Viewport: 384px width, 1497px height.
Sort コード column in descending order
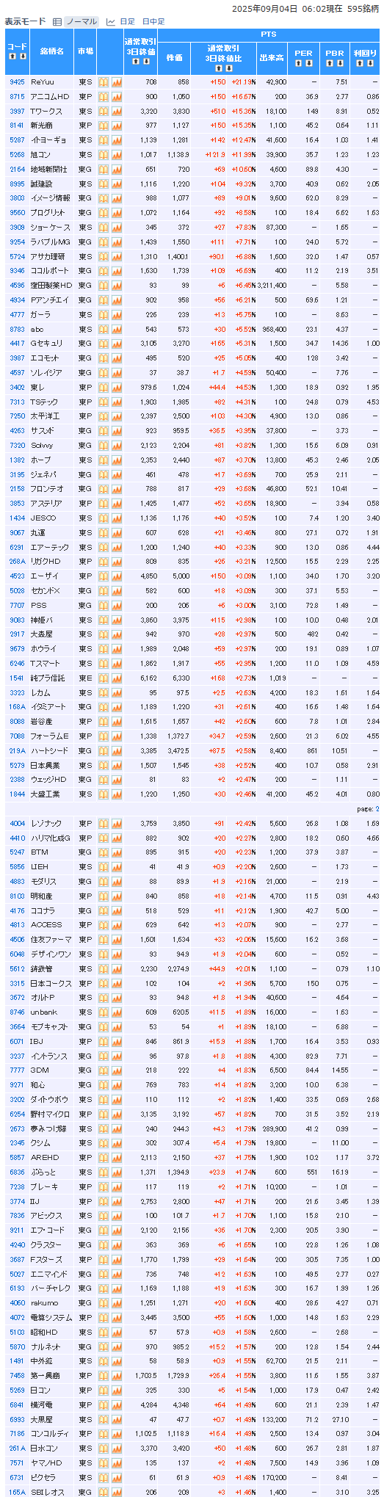(23, 57)
